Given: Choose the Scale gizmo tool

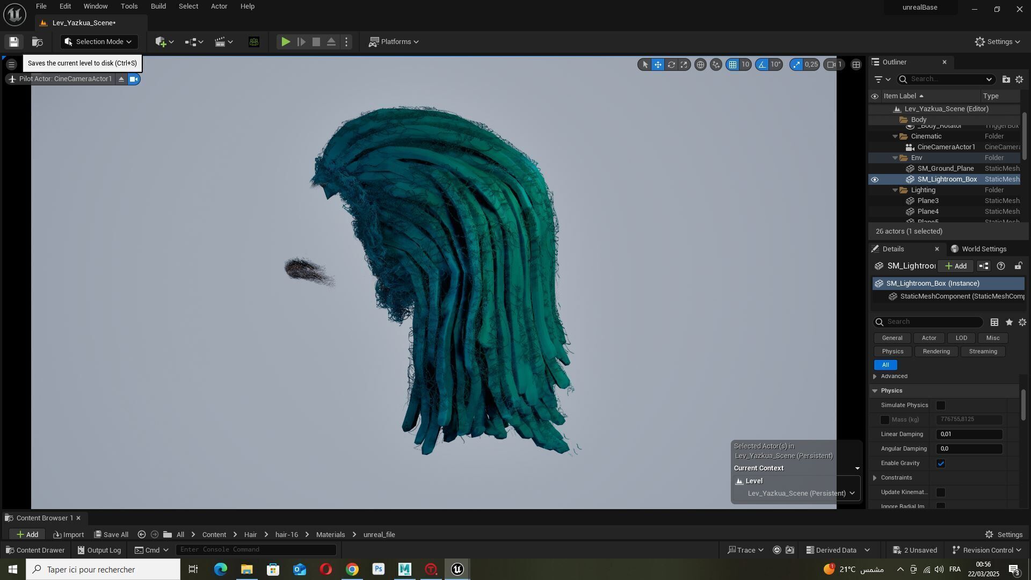Looking at the screenshot, I should pos(684,64).
